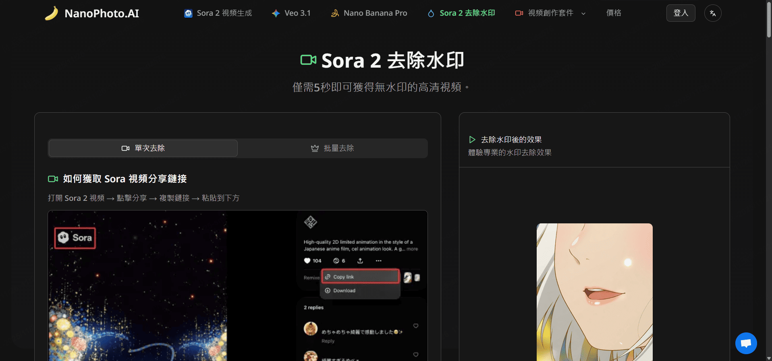Image resolution: width=772 pixels, height=361 pixels.
Task: Open 價格 pricing page
Action: point(614,13)
